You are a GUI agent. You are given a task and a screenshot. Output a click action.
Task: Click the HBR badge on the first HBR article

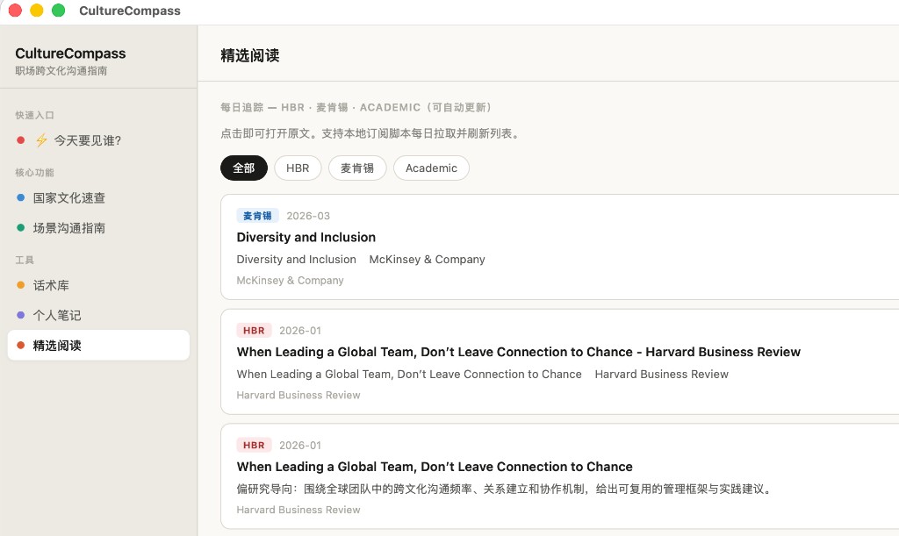[254, 330]
